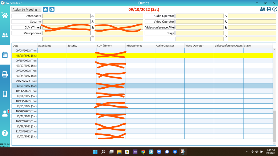Select row 10/06/2022 (Thu)
This screenshot has height=156, width=278.
pos(142,91)
